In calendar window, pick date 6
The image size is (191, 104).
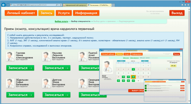tap(133, 69)
